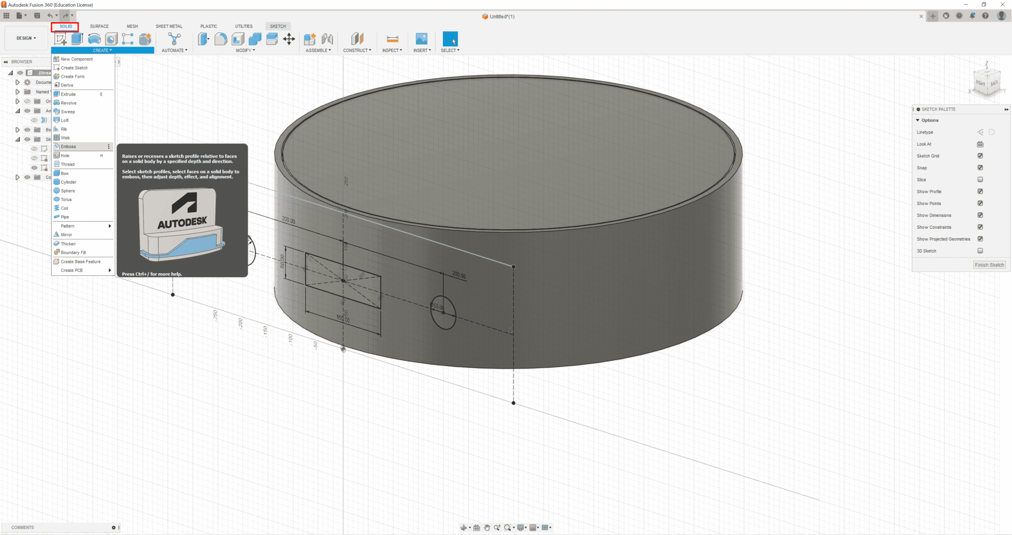This screenshot has height=535, width=1012.
Task: Click the Press Pull modify icon
Action: (204, 39)
